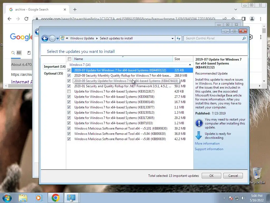270x203 pixels.
Task: Switch to Chrome from the taskbar
Action: (55, 198)
